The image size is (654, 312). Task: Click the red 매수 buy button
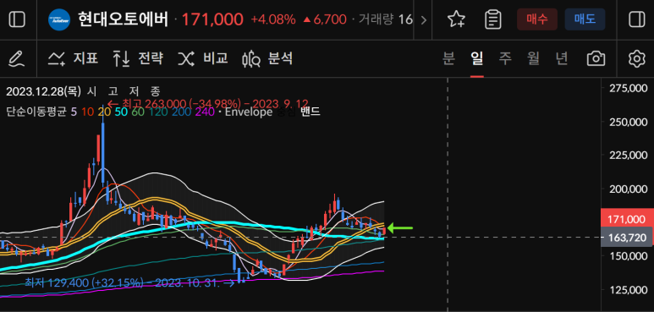tap(537, 19)
